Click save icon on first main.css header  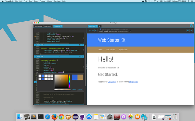click(80, 45)
